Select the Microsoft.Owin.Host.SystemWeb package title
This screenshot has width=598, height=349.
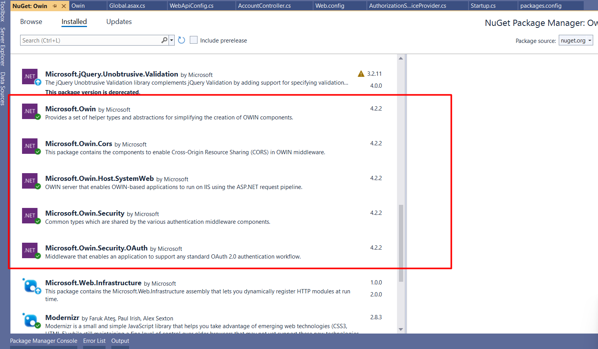pyautogui.click(x=99, y=179)
